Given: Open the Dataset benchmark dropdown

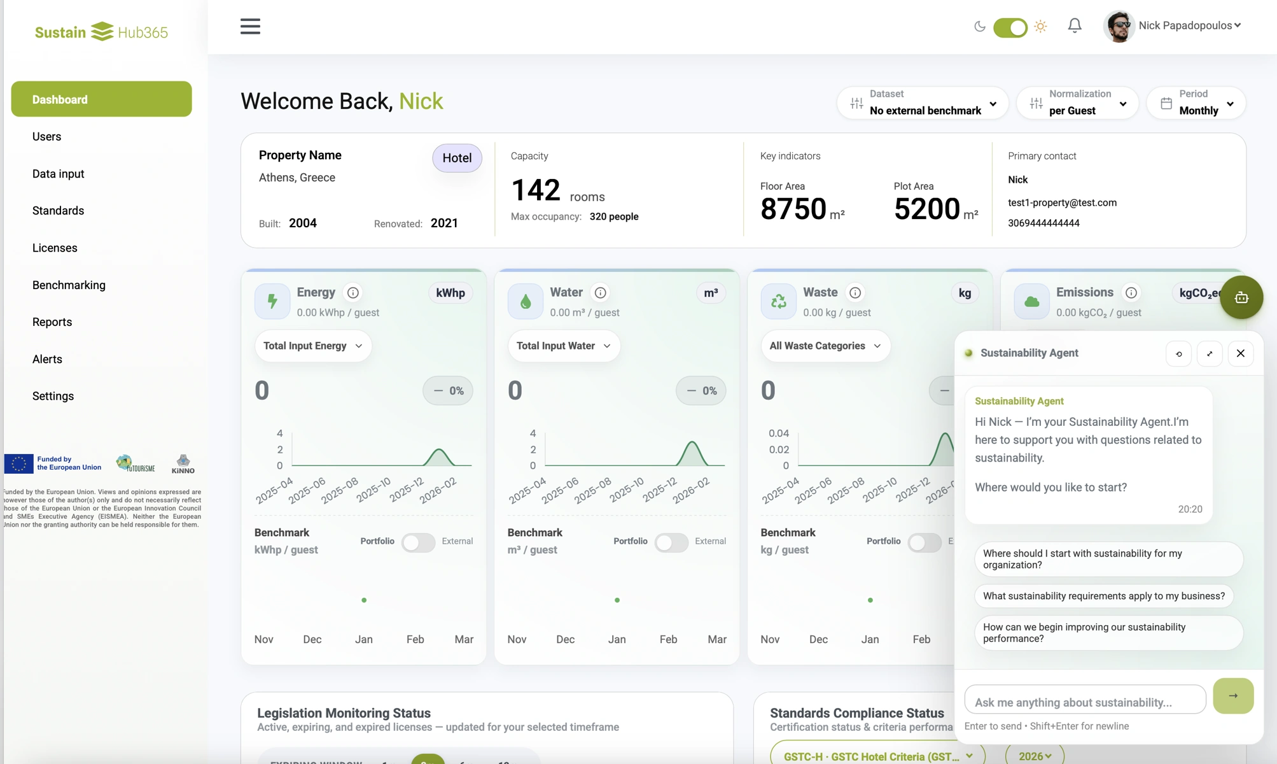Looking at the screenshot, I should pos(923,103).
